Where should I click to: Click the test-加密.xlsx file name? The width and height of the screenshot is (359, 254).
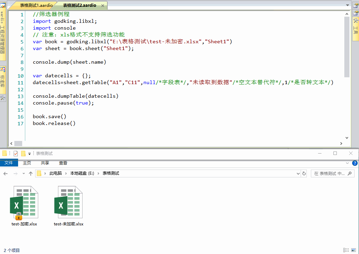point(24,224)
